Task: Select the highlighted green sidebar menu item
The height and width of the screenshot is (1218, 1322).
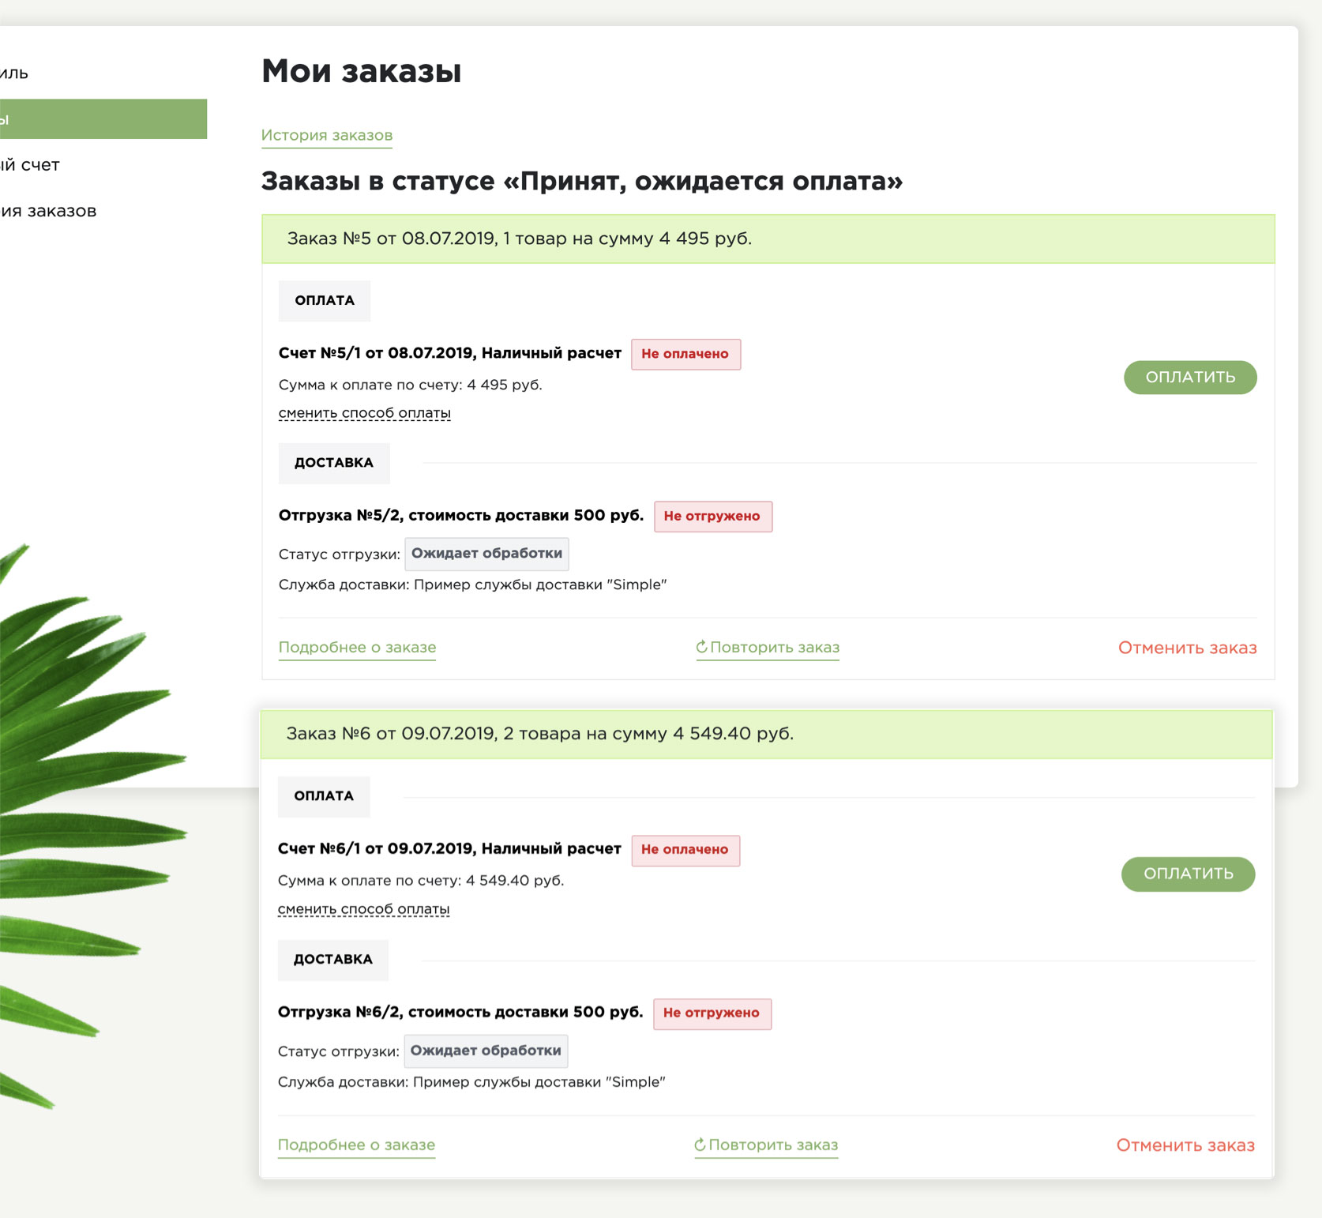Action: click(103, 119)
